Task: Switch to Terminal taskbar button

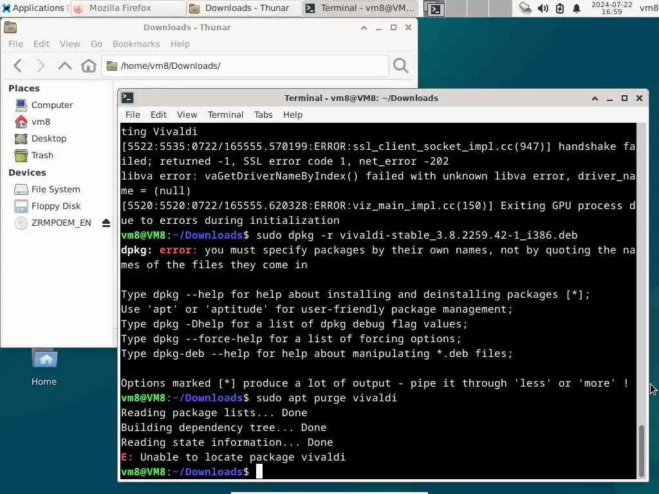Action: coord(360,8)
